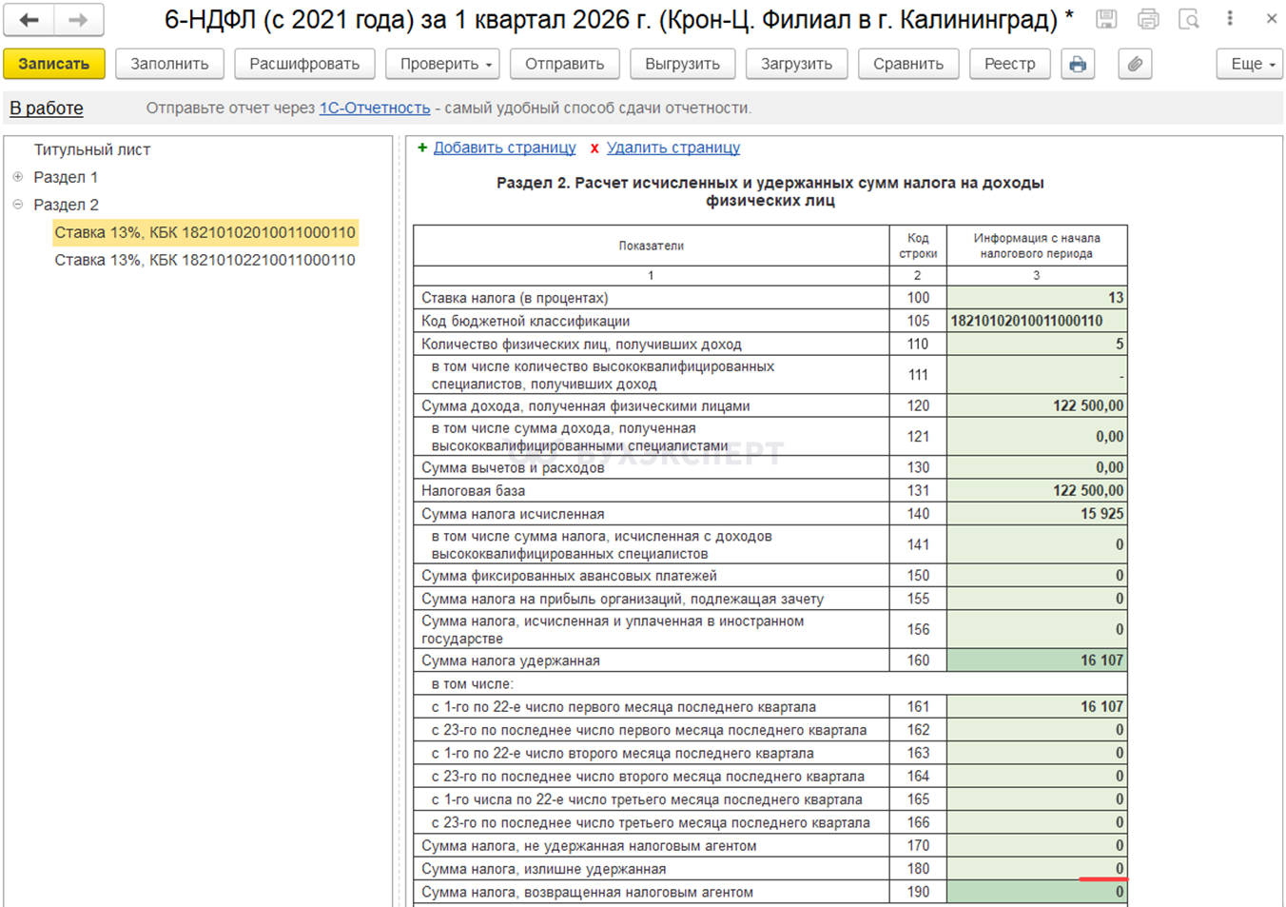Click the blue printer toolbar button

point(1078,64)
